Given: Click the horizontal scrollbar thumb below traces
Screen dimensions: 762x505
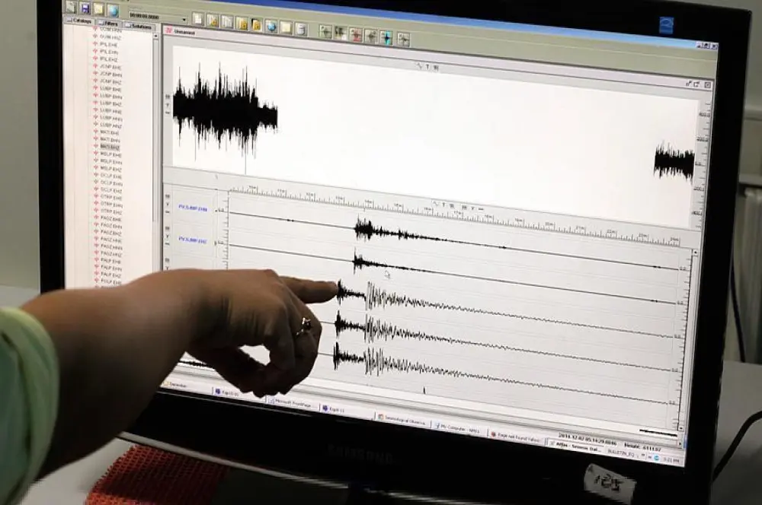Looking at the screenshot, I should pos(658,432).
